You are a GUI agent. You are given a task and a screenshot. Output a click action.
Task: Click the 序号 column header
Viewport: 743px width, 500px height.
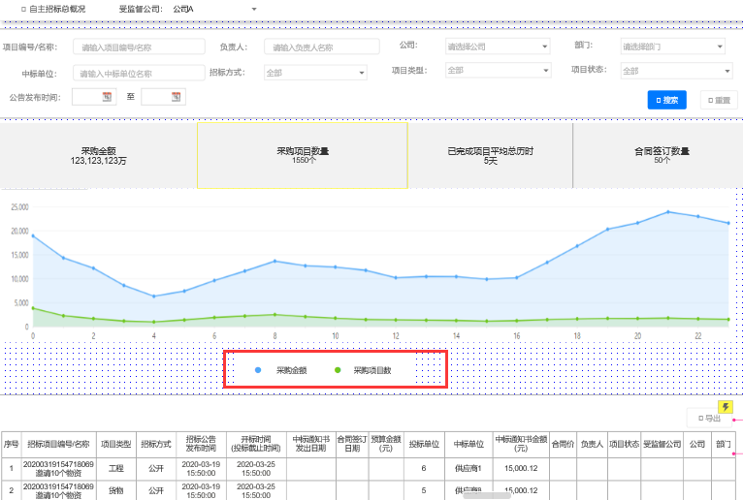[11, 444]
